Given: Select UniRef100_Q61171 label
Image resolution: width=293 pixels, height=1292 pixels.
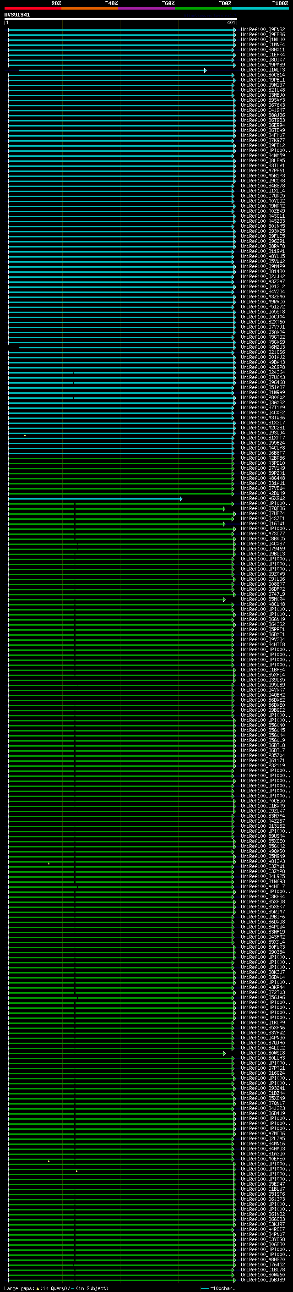Looking at the screenshot, I should point(263,761).
